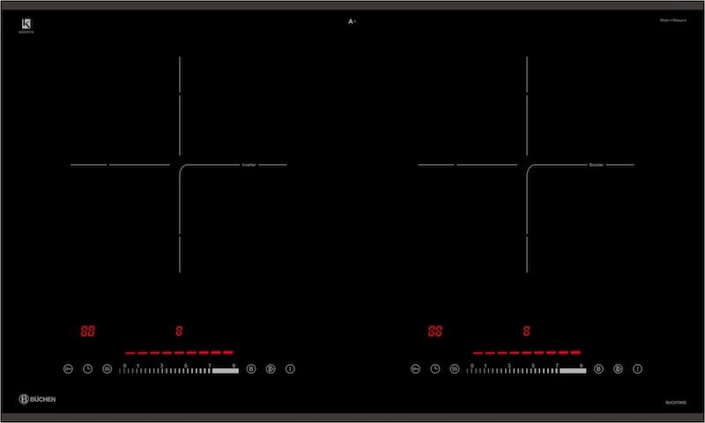Tap the timer clock icon on left zone
Viewport: 705px width, 423px height.
tap(88, 368)
